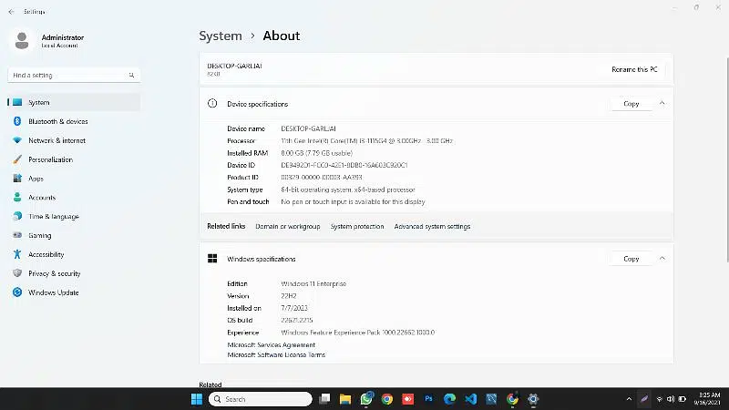
Task: Open Advanced system settings link
Action: tap(432, 226)
